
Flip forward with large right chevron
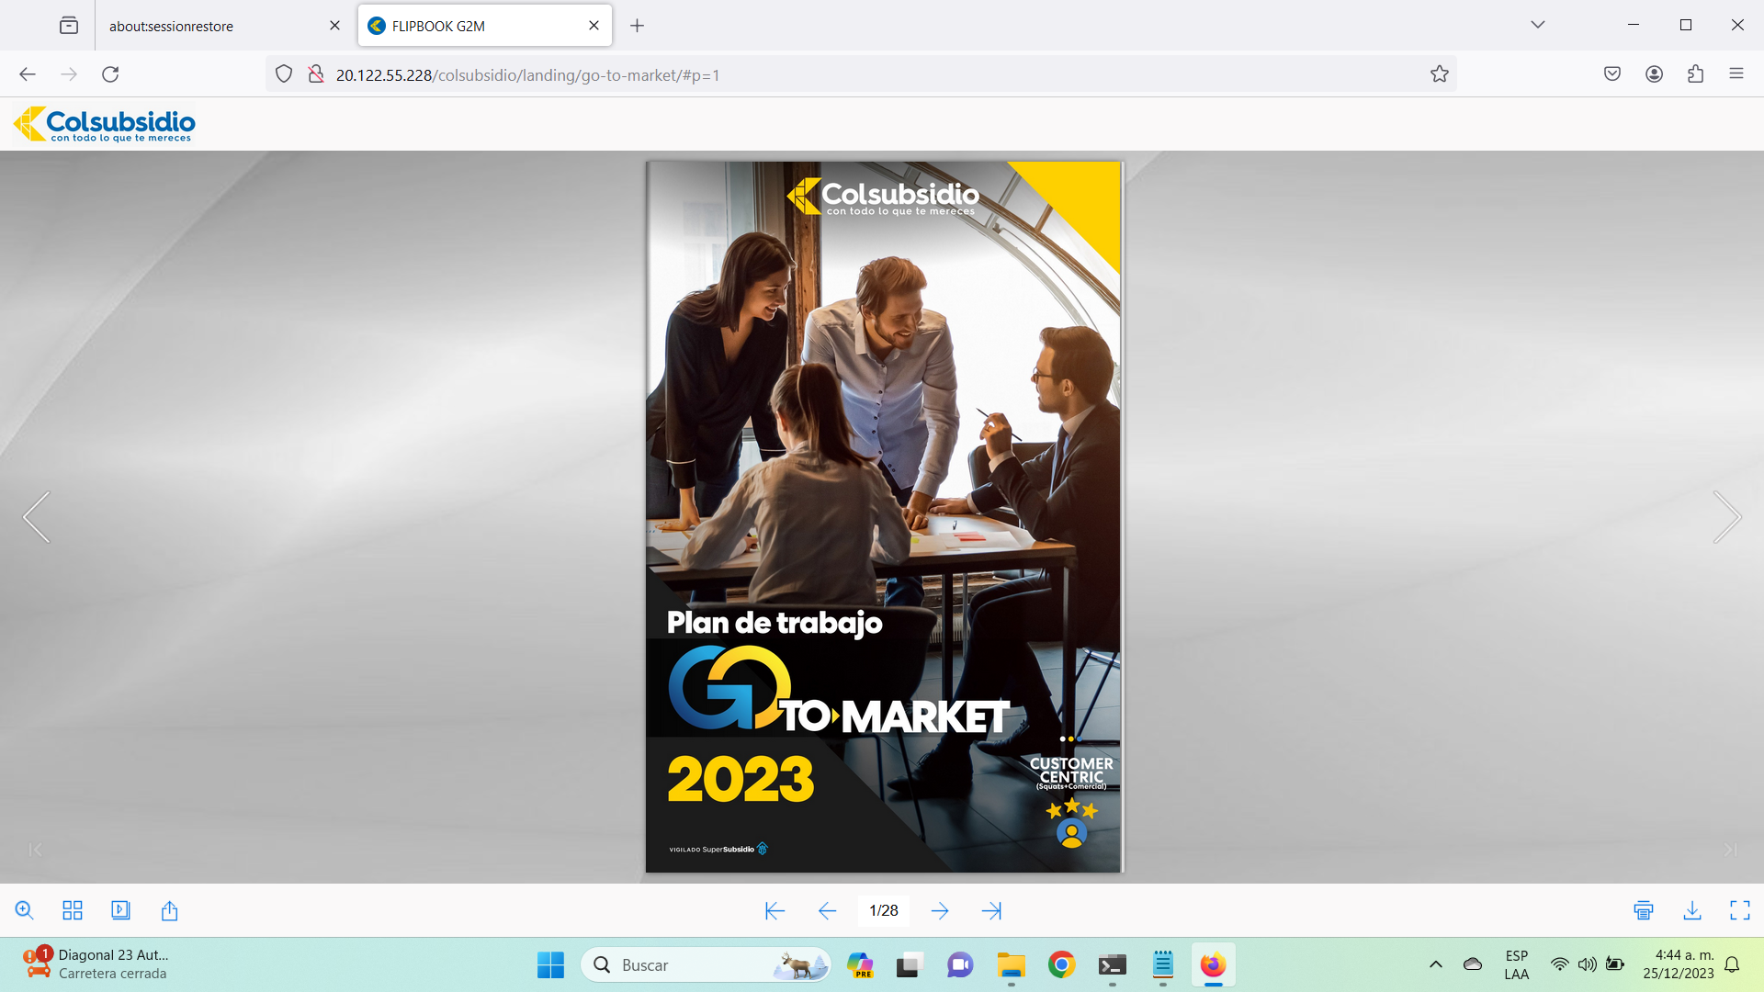(x=1727, y=517)
